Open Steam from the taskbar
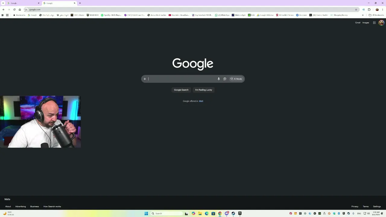 233,213
